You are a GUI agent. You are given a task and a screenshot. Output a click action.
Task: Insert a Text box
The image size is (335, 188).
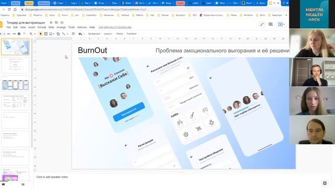pyautogui.click(x=46, y=34)
